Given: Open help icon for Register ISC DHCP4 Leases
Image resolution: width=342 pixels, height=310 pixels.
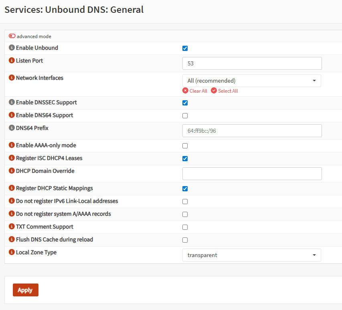Looking at the screenshot, I should 12,158.
